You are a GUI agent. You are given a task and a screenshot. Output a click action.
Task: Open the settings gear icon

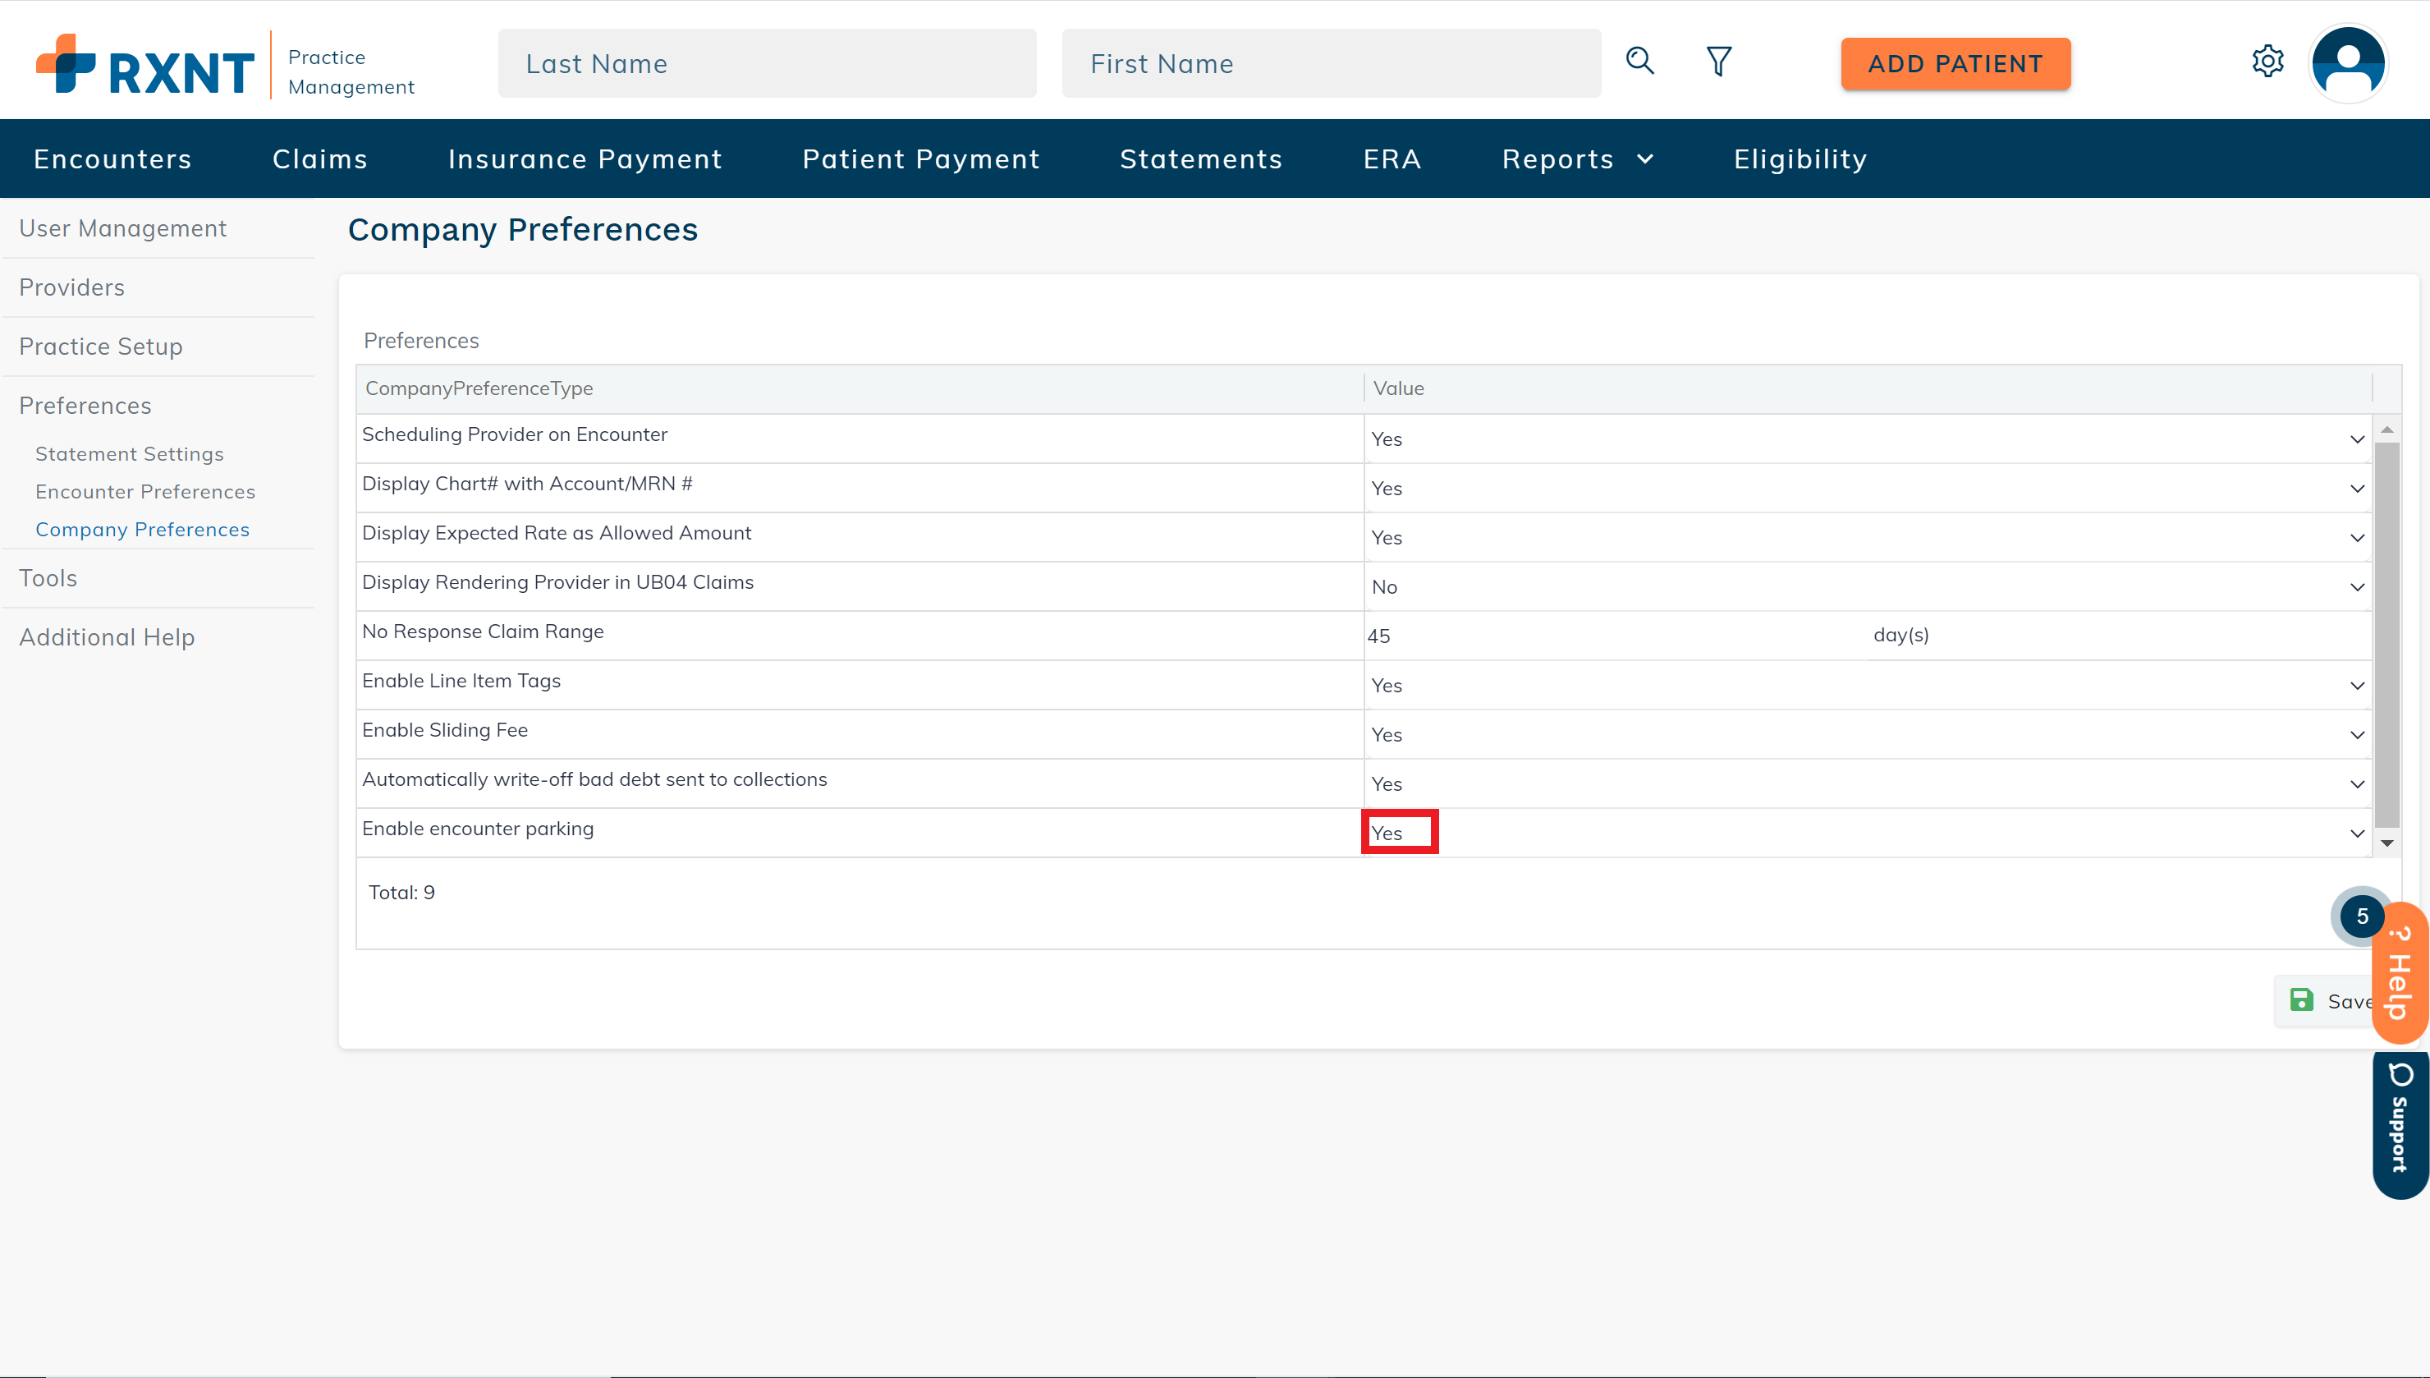[x=2267, y=62]
